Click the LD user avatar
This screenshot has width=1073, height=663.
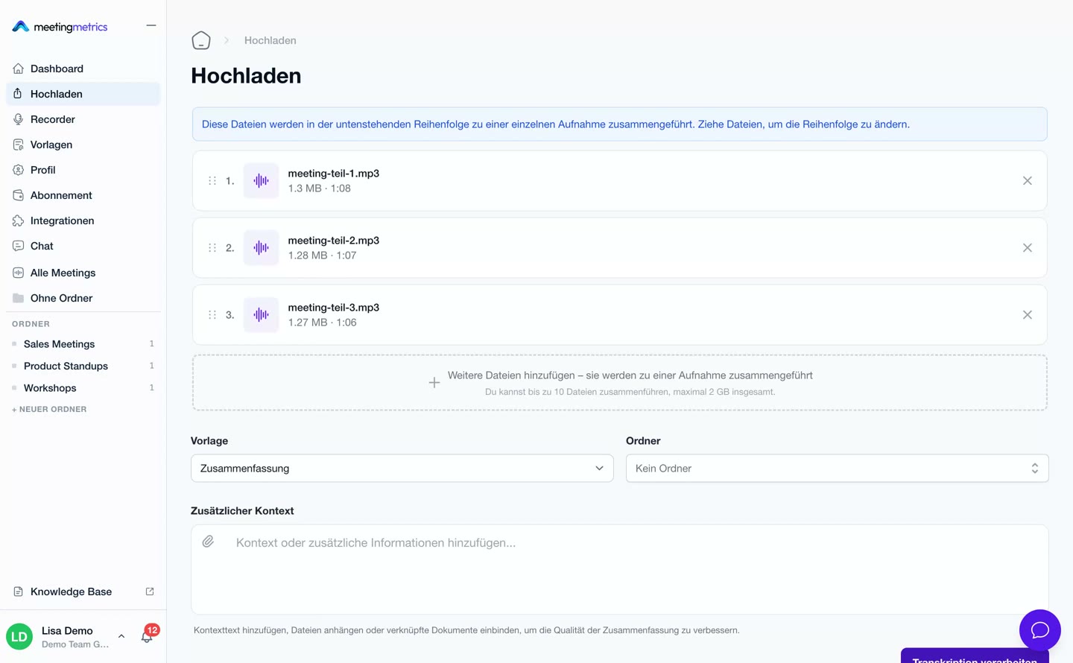point(19,637)
